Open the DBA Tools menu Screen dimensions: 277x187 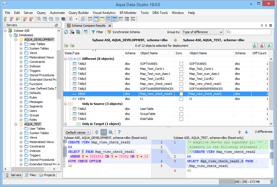click(x=160, y=13)
